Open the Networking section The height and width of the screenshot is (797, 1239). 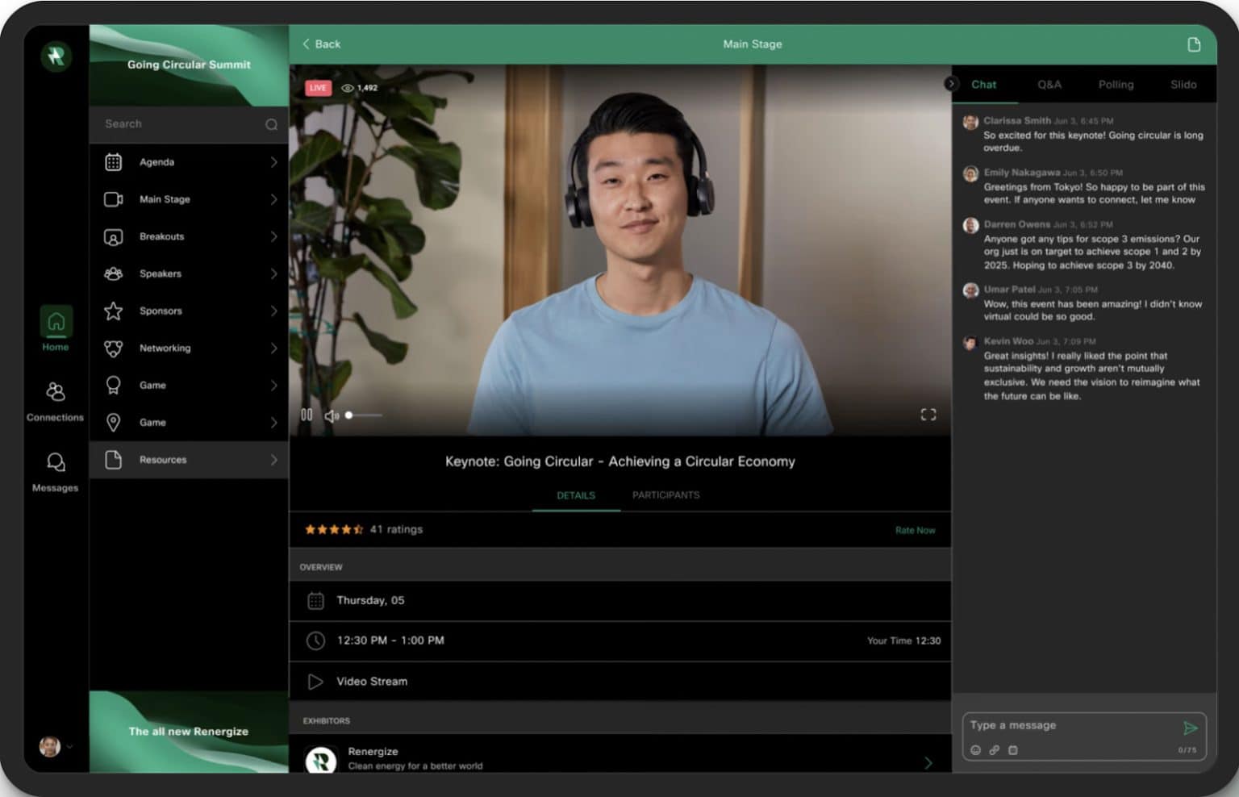coord(164,348)
